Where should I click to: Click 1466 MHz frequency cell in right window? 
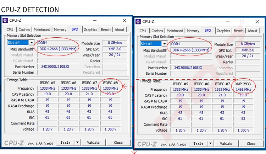tap(243, 90)
